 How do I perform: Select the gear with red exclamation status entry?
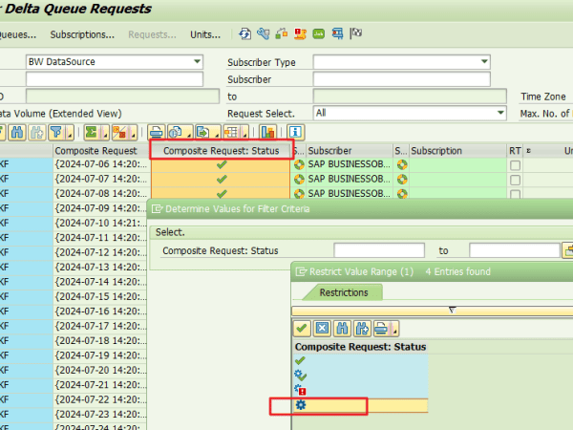[361, 391]
